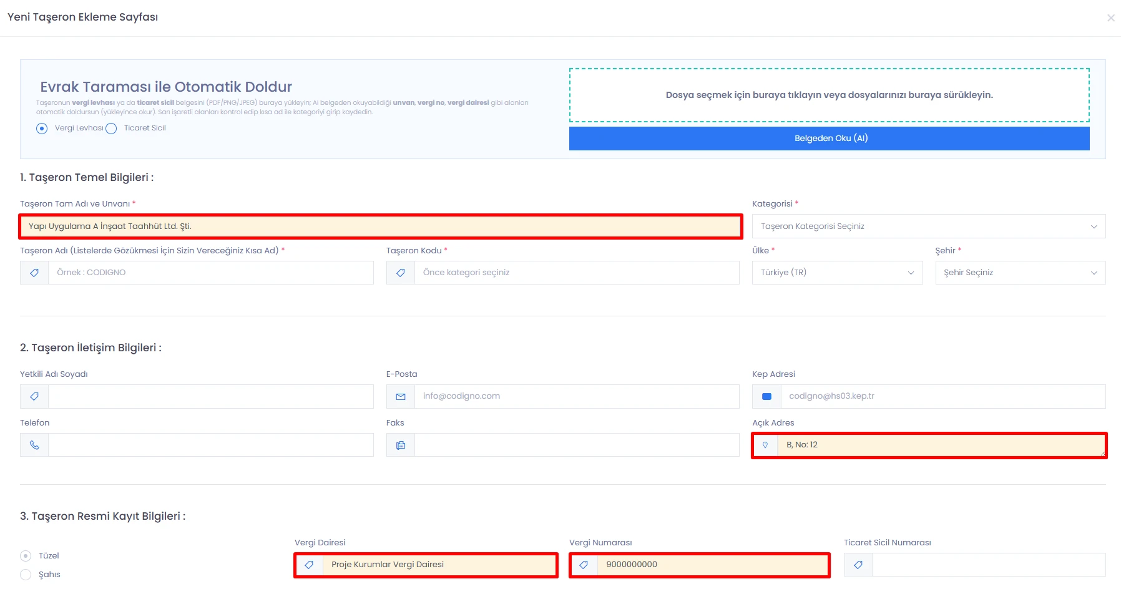Viewport: 1121px width, 594px height.
Task: Click the envelope icon of E-Posta field
Action: point(401,396)
